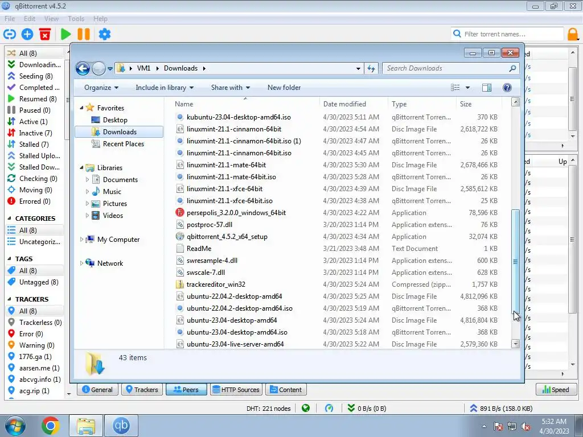The height and width of the screenshot is (437, 583).
Task: Select the ReadMe text document
Action: tap(199, 248)
